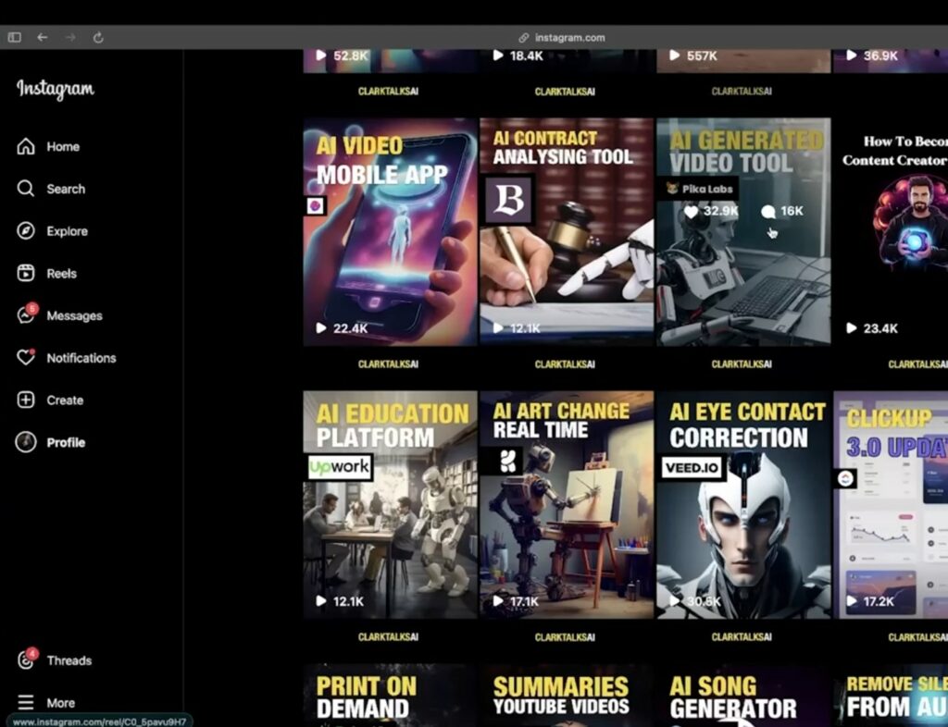The width and height of the screenshot is (948, 727).
Task: Click the browser back arrow
Action: pyautogui.click(x=42, y=37)
